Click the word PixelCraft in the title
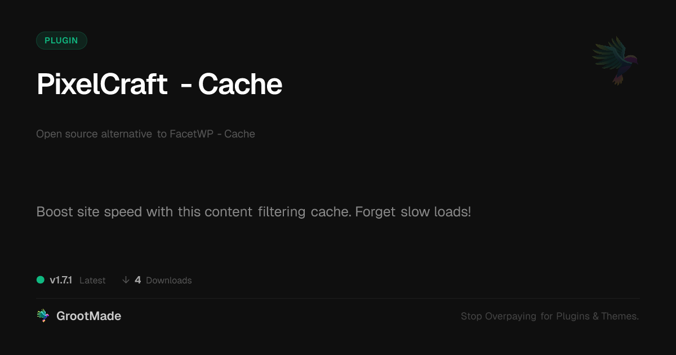This screenshot has width=676, height=355. [x=102, y=85]
